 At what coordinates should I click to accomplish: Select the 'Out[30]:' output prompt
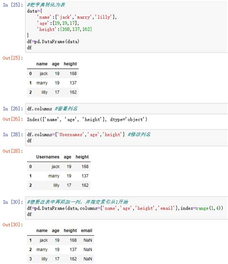coord(13,225)
